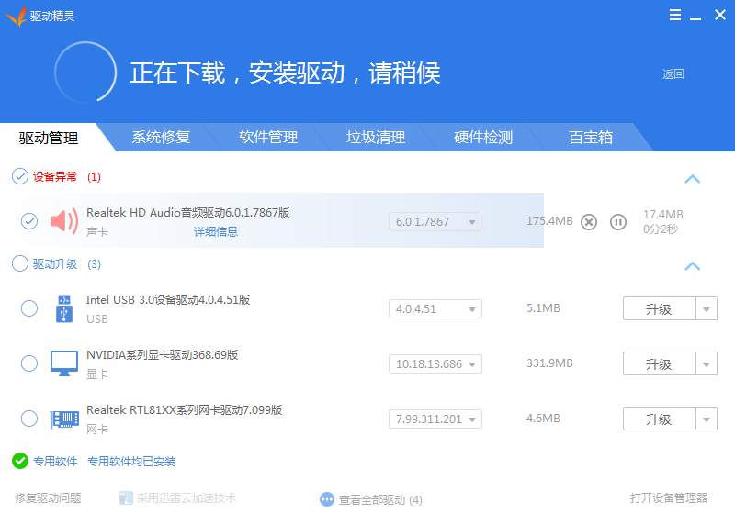Click the 331.9MB file size value

pyautogui.click(x=549, y=363)
